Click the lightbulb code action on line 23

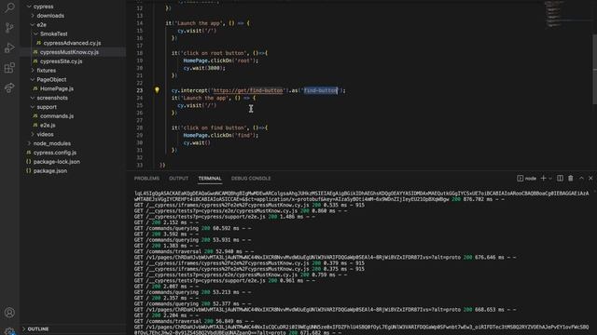pyautogui.click(x=157, y=90)
